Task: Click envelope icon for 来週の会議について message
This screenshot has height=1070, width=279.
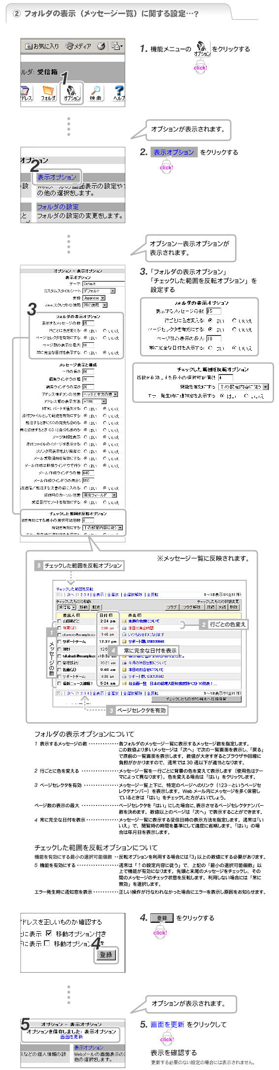Action: [x=124, y=621]
